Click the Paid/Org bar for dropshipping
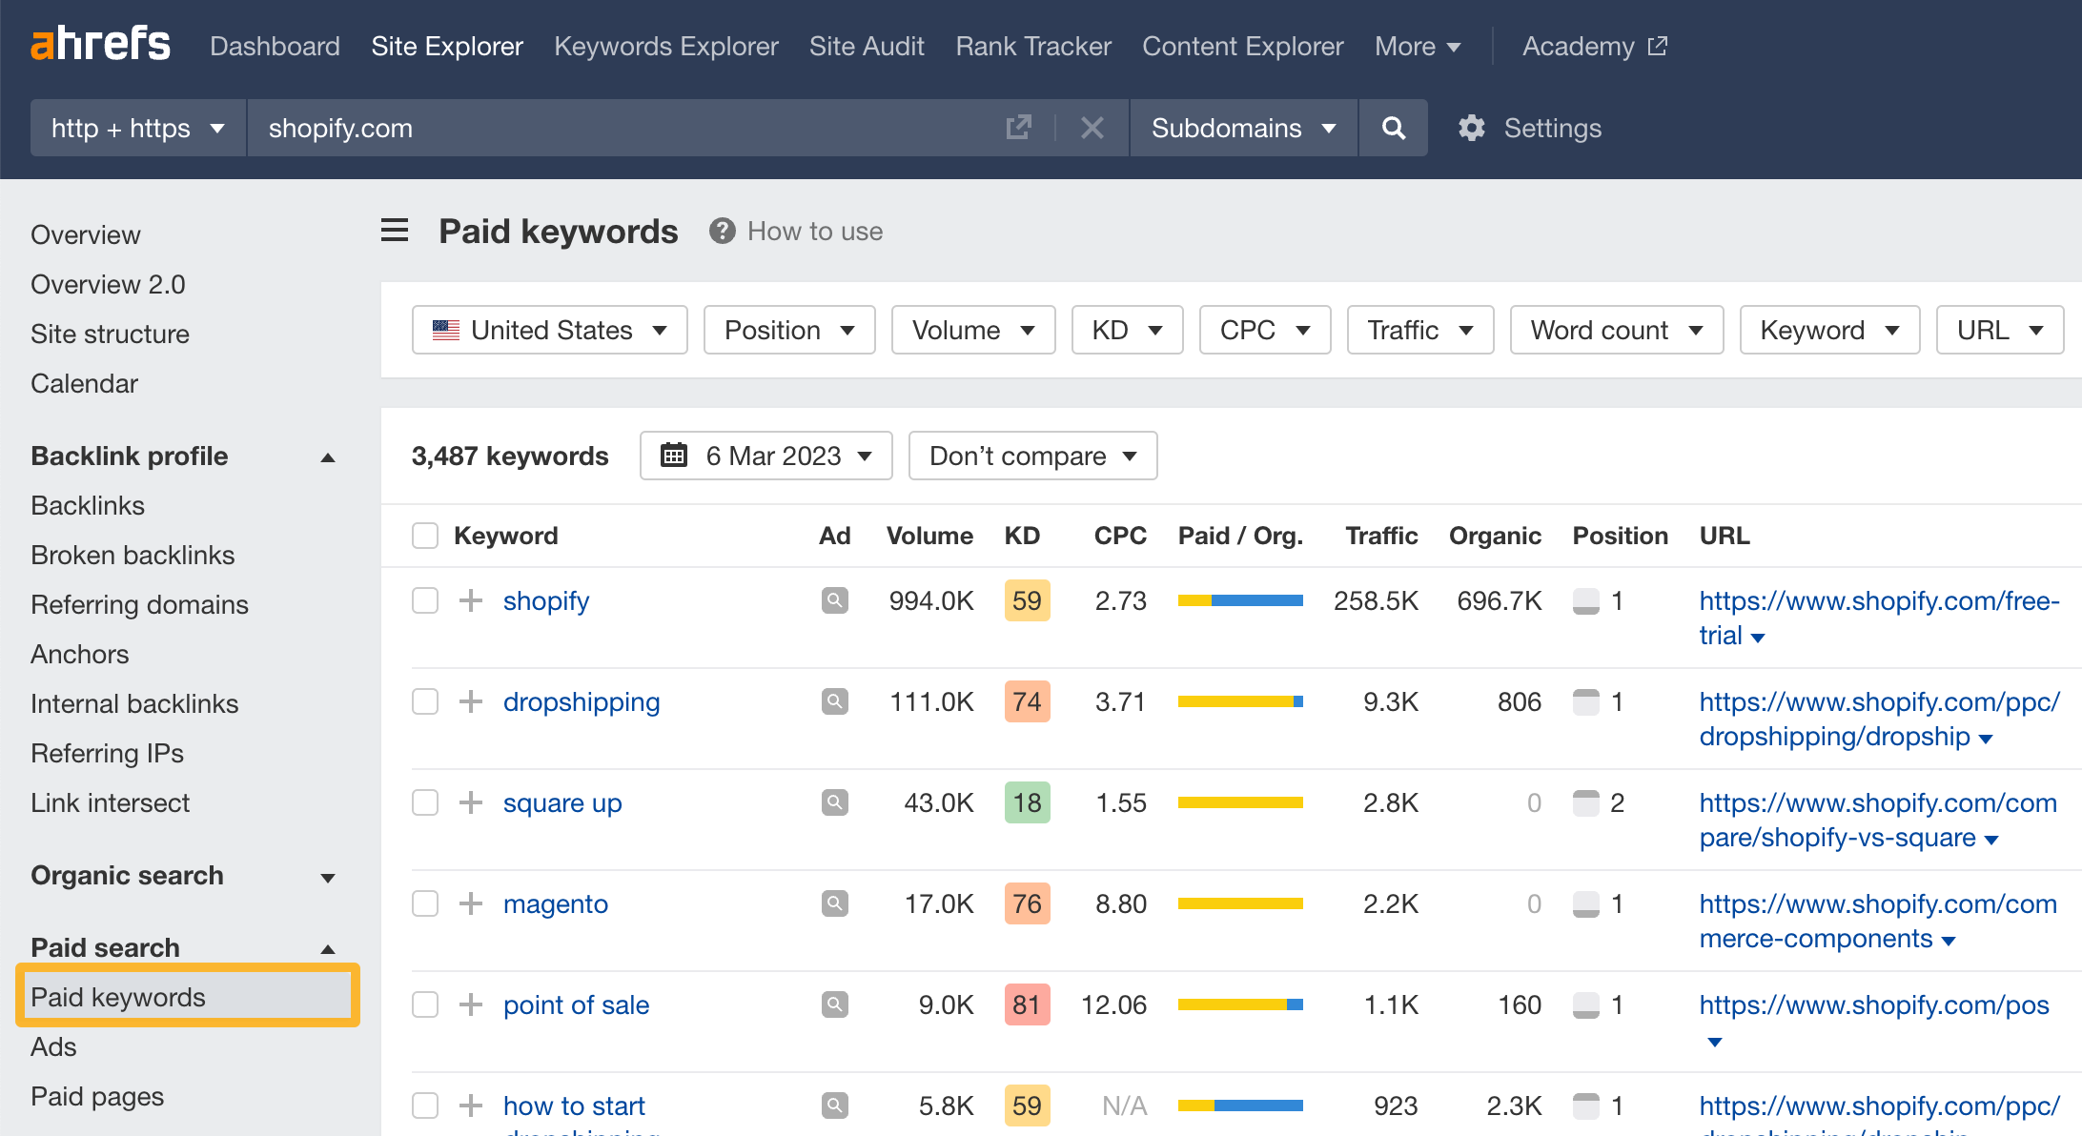Image resolution: width=2082 pixels, height=1136 pixels. [x=1238, y=700]
